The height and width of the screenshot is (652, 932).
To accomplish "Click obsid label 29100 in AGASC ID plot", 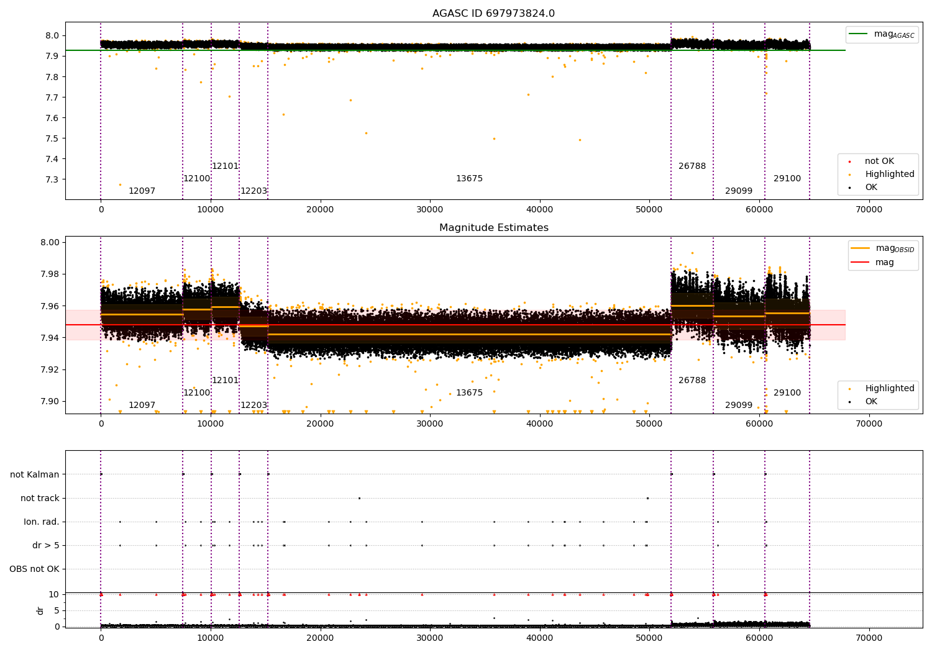I will (x=787, y=179).
